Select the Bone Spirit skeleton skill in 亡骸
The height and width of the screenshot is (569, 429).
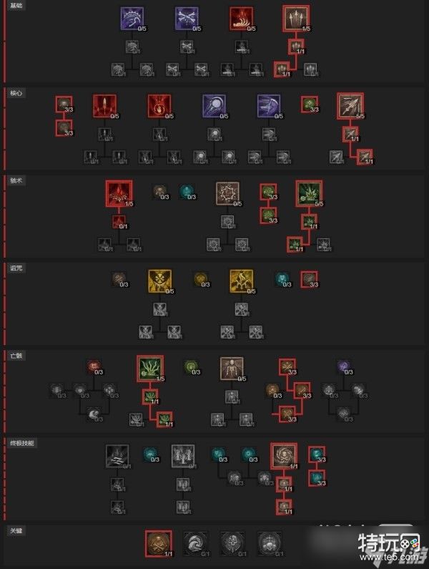click(x=232, y=369)
